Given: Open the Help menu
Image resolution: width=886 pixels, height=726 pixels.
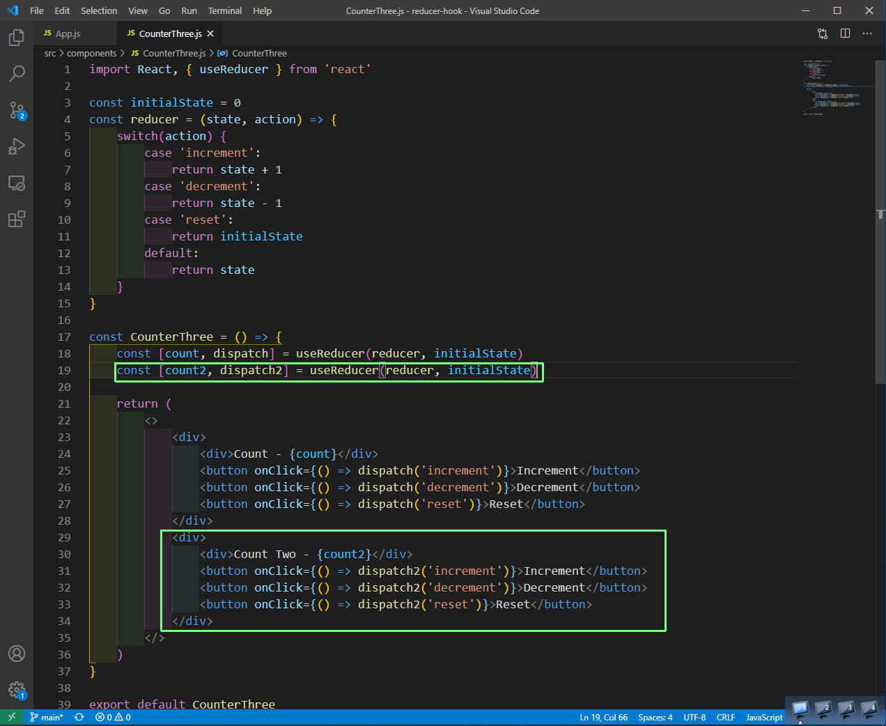Looking at the screenshot, I should 262,10.
